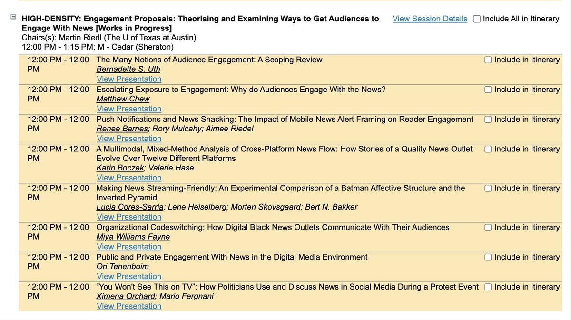Click author name Ximena Orchard

coord(126,296)
